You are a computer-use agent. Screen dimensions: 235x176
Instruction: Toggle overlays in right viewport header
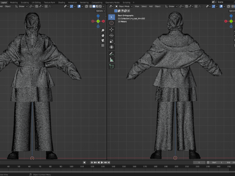tap(221, 6)
